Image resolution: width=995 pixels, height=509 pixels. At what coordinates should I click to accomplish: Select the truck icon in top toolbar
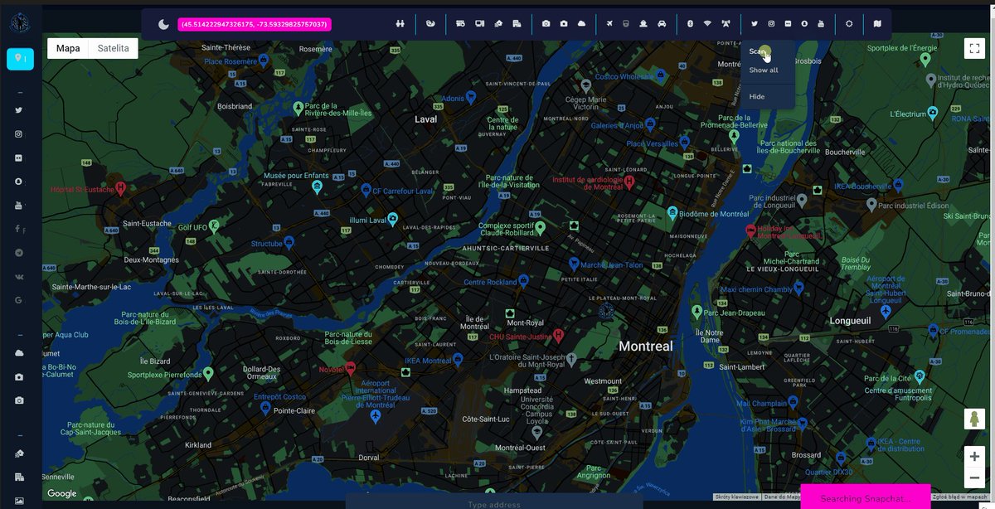pyautogui.click(x=461, y=24)
